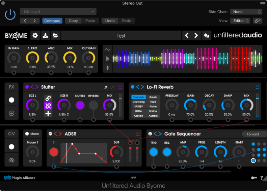The height and width of the screenshot is (191, 267).
Task: Select the bars visualizer mode icon
Action: (107, 59)
